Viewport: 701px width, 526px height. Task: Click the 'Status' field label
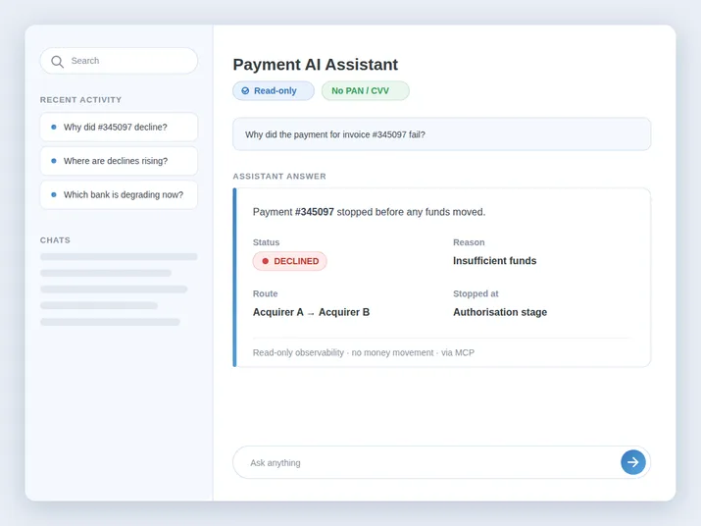click(266, 242)
